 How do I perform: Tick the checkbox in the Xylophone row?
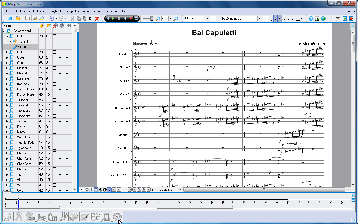(x=55, y=148)
